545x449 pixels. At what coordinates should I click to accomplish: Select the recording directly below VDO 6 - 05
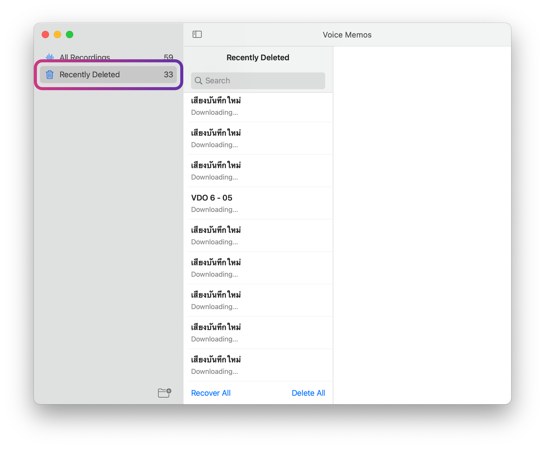(260, 235)
